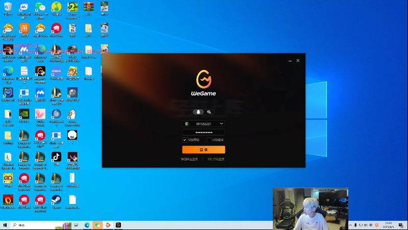This screenshot has width=408, height=230.
Task: Select the Goose Goose Duck shortcut
Action: tap(72, 118)
